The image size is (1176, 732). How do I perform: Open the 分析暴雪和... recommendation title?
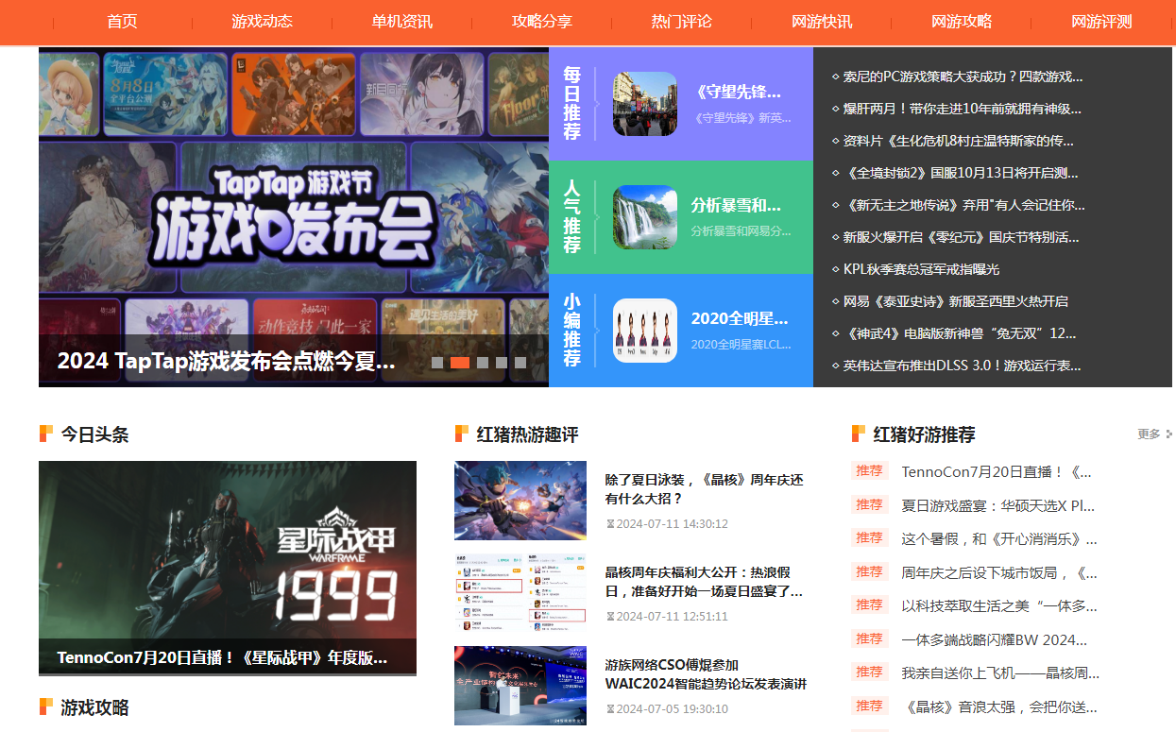tap(737, 205)
